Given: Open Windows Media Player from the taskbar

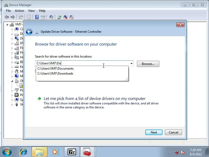Looking at the screenshot, I should pos(55,152).
